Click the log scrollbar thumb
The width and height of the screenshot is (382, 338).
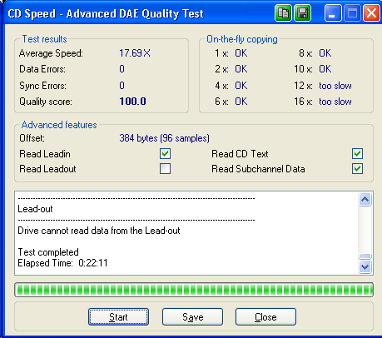pos(365,256)
